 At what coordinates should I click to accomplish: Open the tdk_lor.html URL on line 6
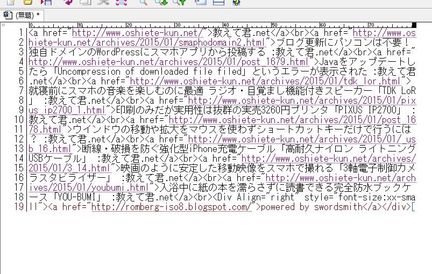[265, 81]
